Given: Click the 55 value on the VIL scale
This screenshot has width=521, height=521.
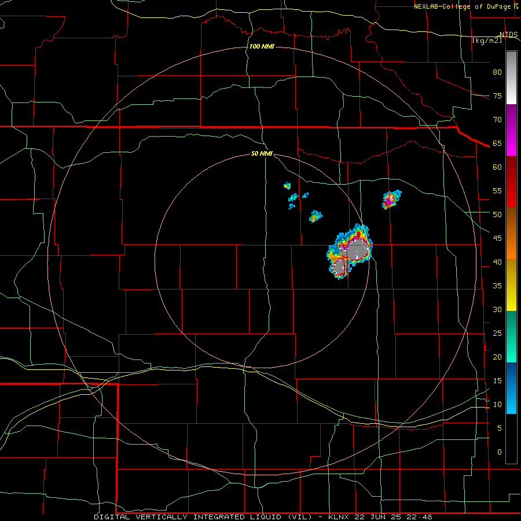Looking at the screenshot, I should click(497, 190).
